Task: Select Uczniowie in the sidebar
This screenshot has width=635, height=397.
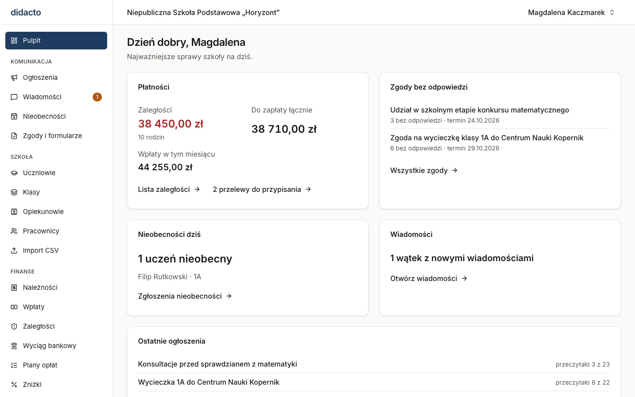Action: (56, 173)
